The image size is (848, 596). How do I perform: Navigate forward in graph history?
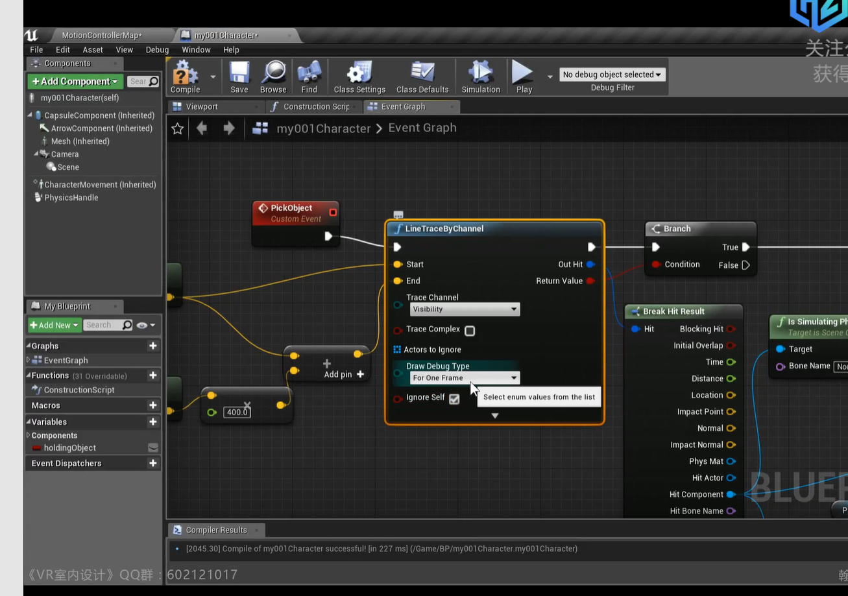point(229,128)
